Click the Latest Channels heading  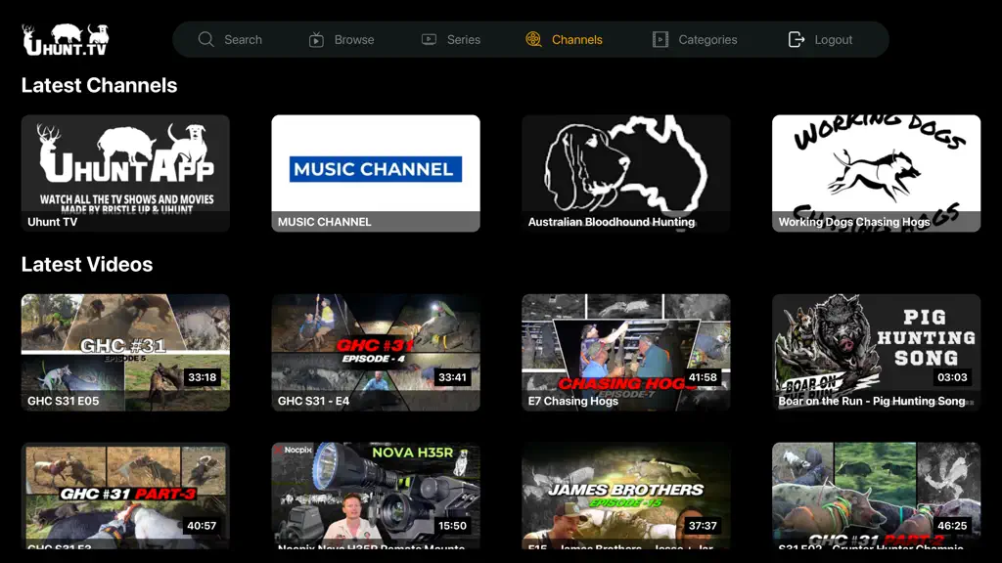[x=99, y=86]
